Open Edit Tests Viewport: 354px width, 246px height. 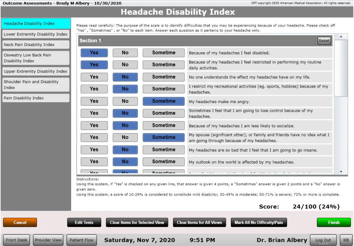click(84, 222)
